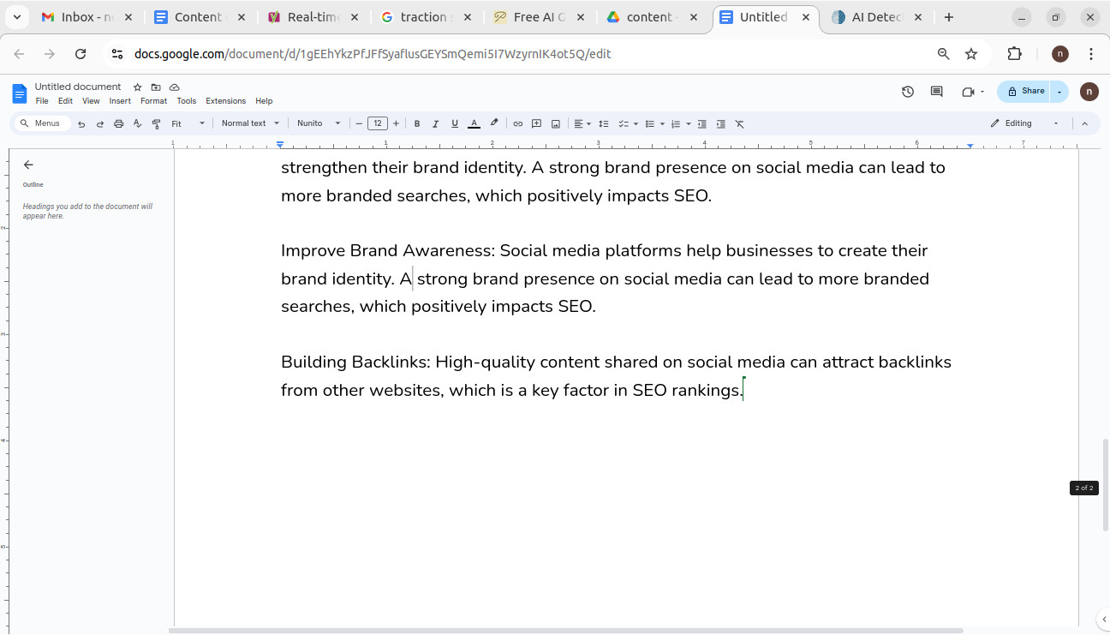
Task: Search the Menus box
Action: (x=41, y=123)
